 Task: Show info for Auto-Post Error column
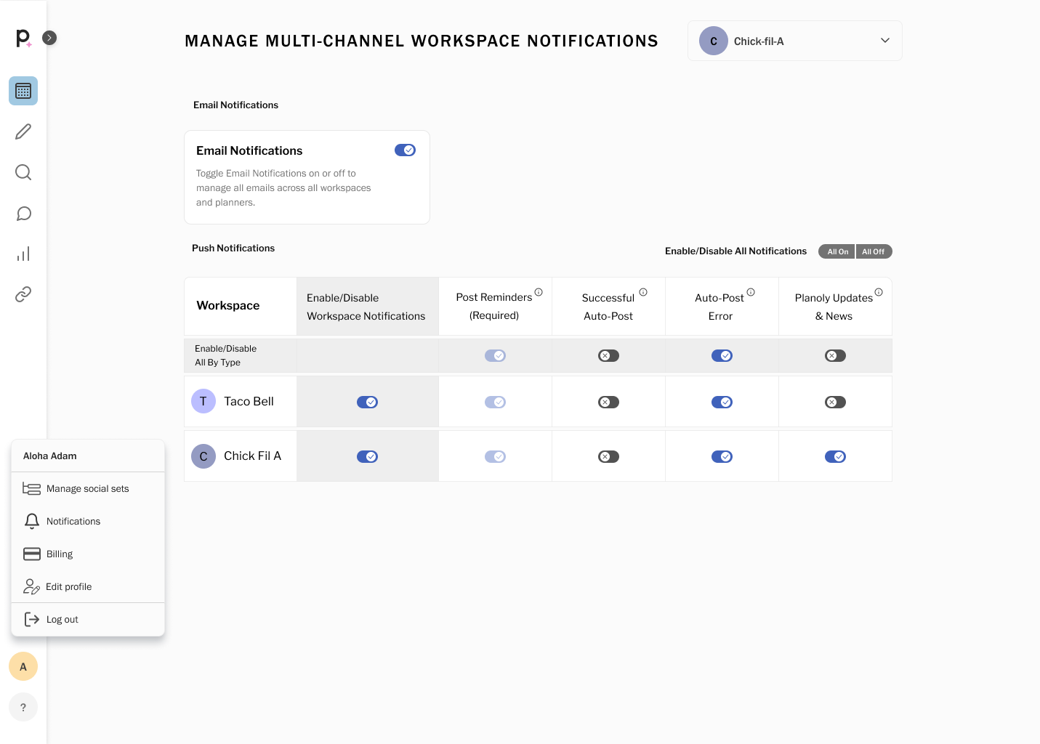(751, 292)
